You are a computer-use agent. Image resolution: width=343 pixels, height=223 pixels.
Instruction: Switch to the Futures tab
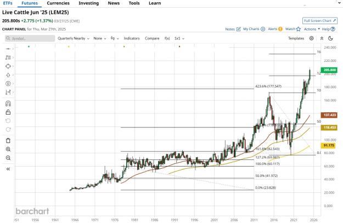pyautogui.click(x=30, y=3)
